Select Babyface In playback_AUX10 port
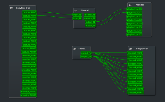The width and height of the screenshot is (165, 102). click(x=136, y=89)
